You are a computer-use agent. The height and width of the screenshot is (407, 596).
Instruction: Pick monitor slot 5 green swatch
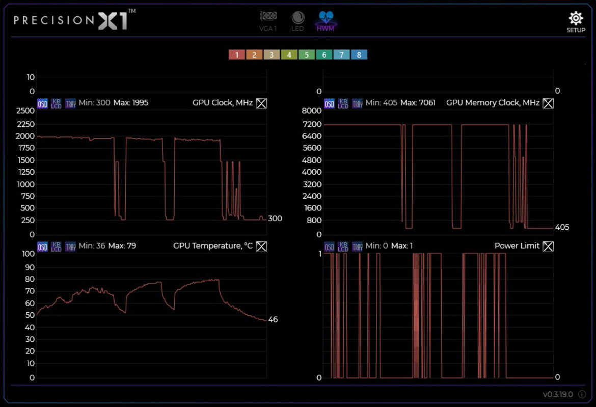point(307,55)
